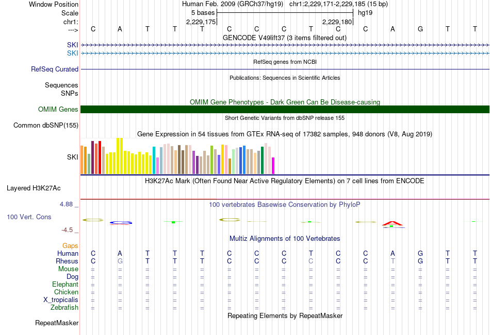Click the cyan bar in GTEx expression chart

(x=154, y=161)
